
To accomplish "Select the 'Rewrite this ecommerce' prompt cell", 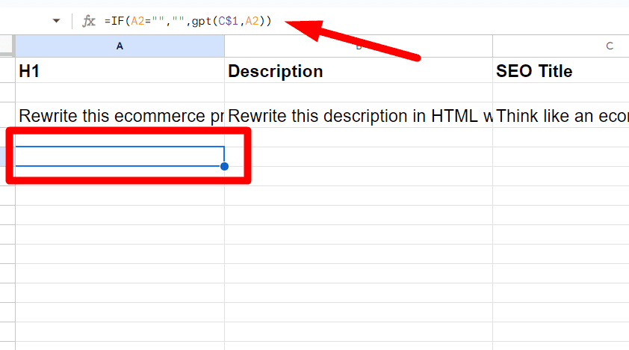I will [x=120, y=116].
